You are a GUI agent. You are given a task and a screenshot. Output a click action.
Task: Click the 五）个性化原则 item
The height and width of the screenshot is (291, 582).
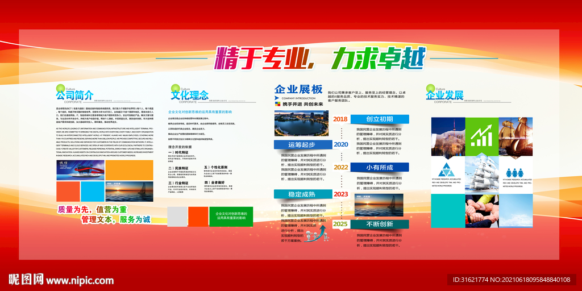click(215, 168)
